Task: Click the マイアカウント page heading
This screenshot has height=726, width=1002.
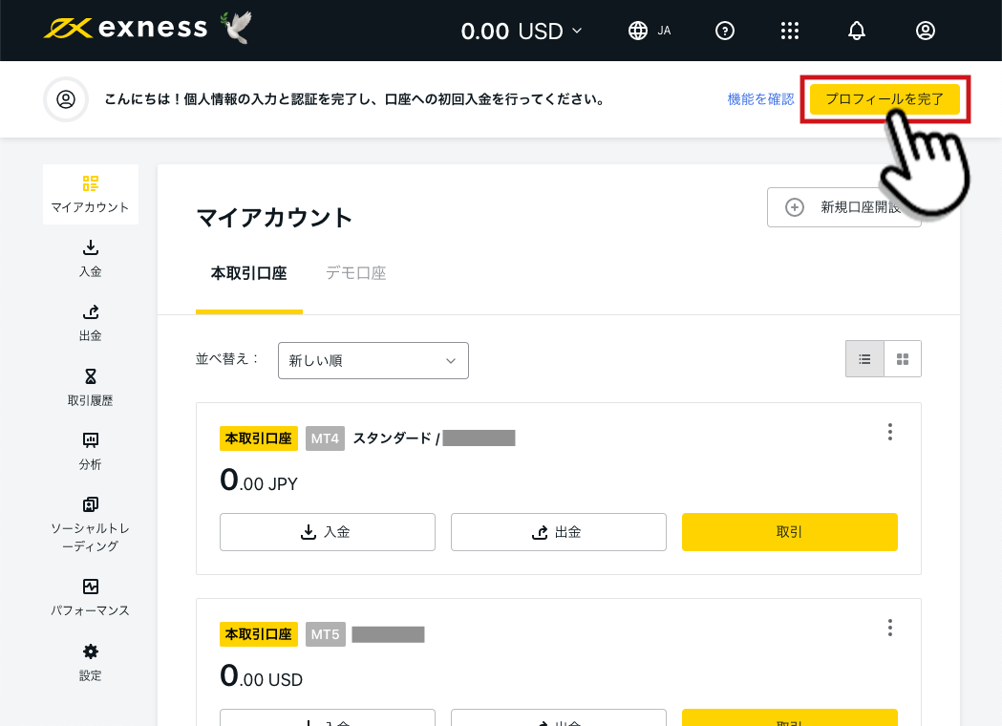Action: pos(275,217)
